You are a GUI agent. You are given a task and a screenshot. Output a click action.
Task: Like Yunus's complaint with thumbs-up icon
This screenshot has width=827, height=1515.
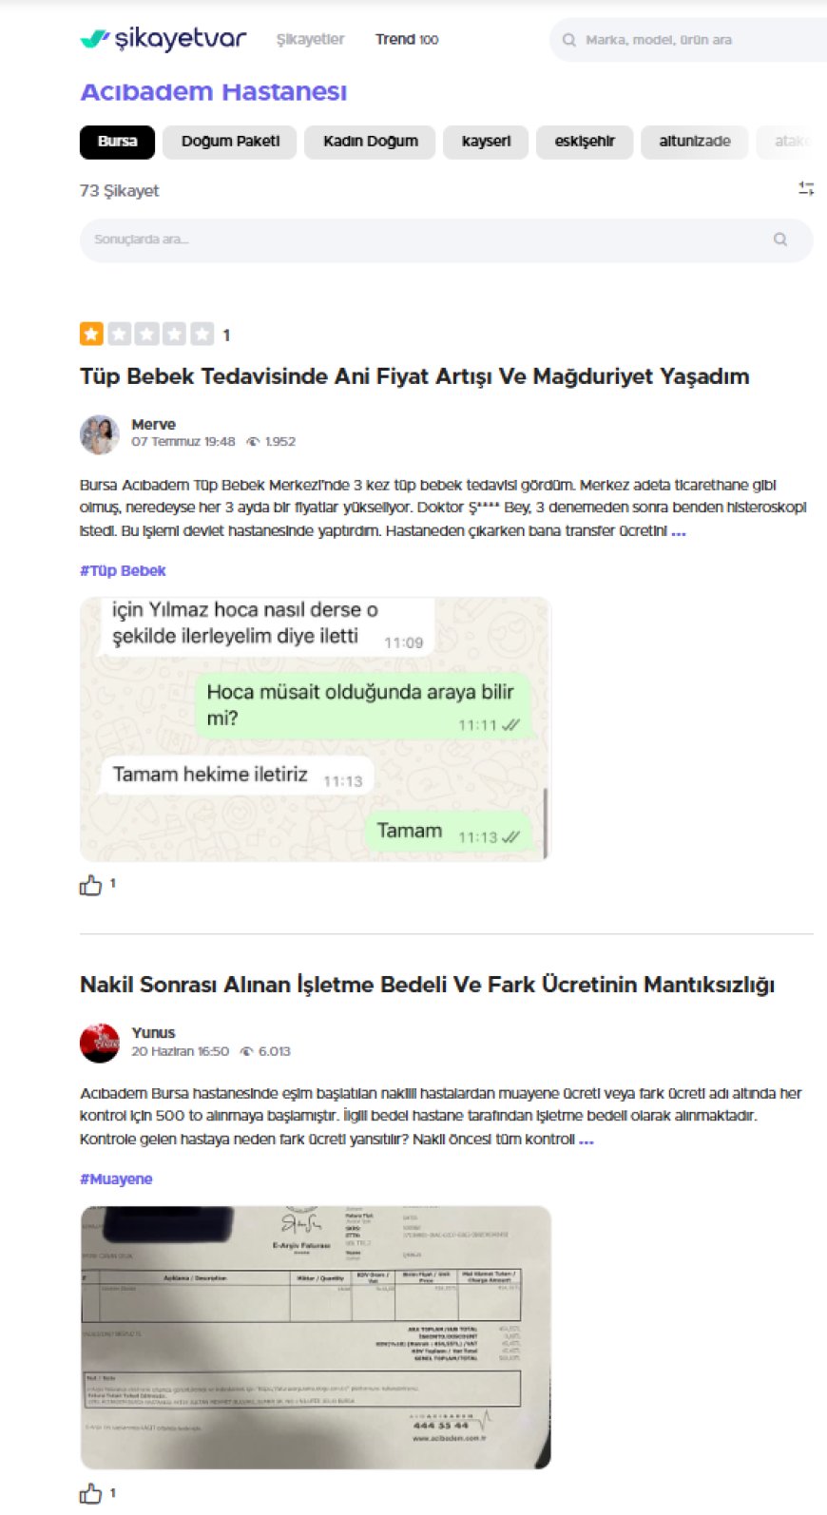[90, 1493]
